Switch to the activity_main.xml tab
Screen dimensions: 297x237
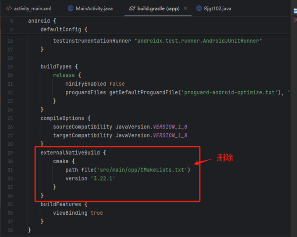click(29, 8)
